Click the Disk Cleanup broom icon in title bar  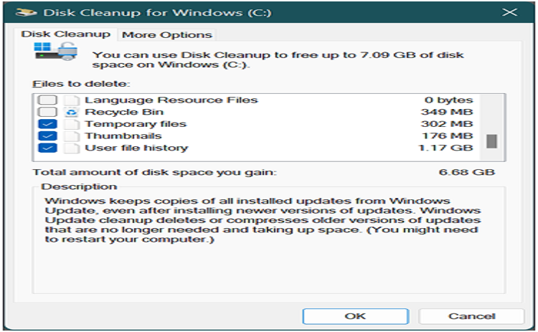coord(27,13)
